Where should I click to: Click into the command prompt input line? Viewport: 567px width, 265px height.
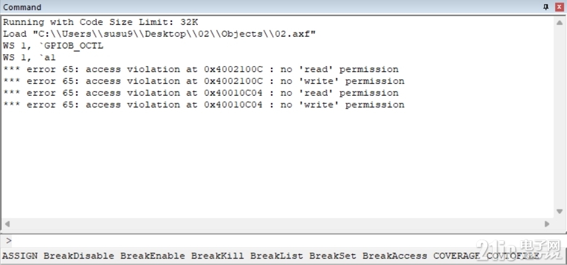[x=282, y=240]
